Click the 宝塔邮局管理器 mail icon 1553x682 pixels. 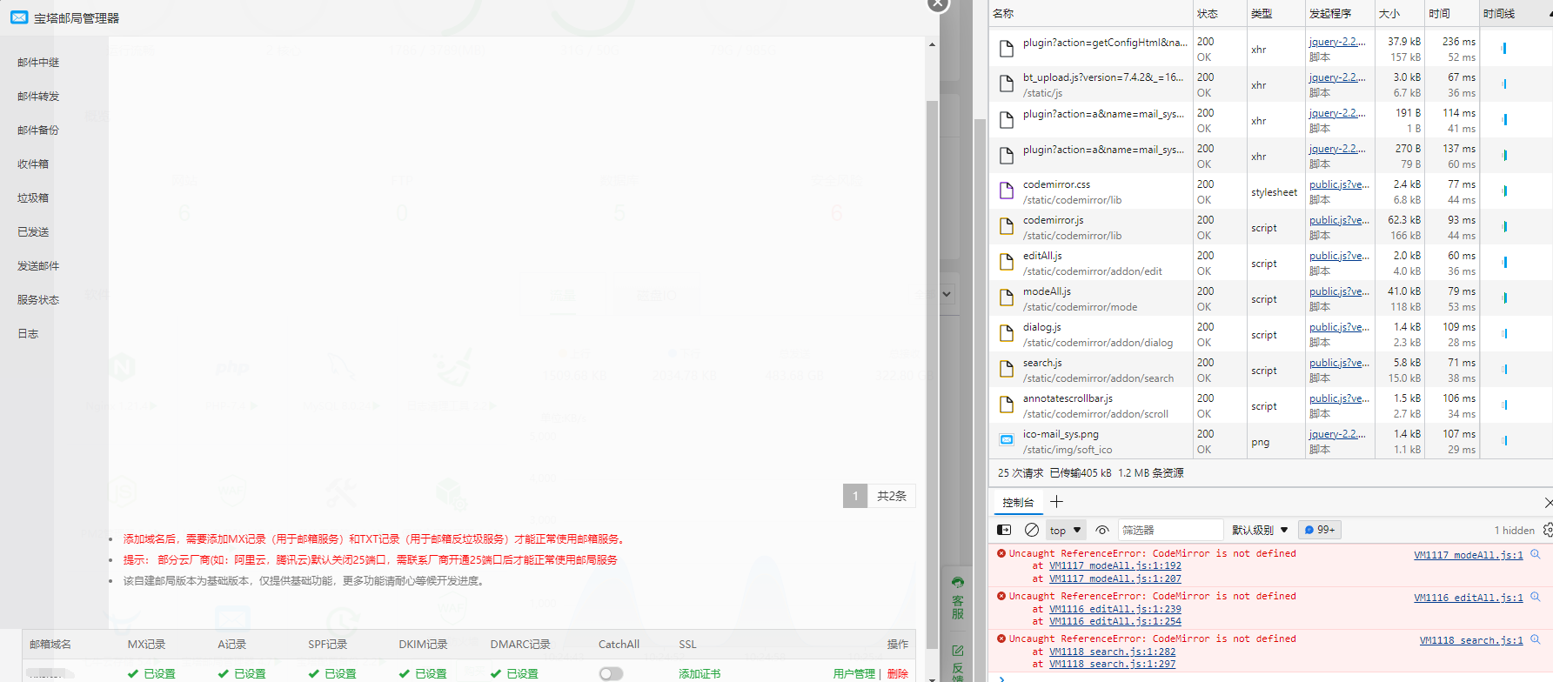(18, 17)
